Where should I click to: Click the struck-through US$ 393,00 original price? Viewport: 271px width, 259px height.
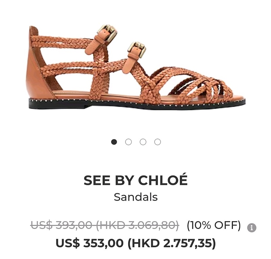61,225
